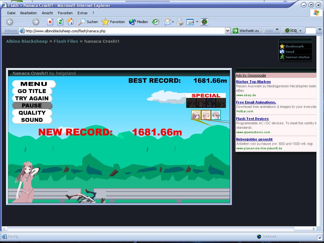Toggle QUALITY game setting
Viewport: 324px width, 243px height.
click(32, 113)
